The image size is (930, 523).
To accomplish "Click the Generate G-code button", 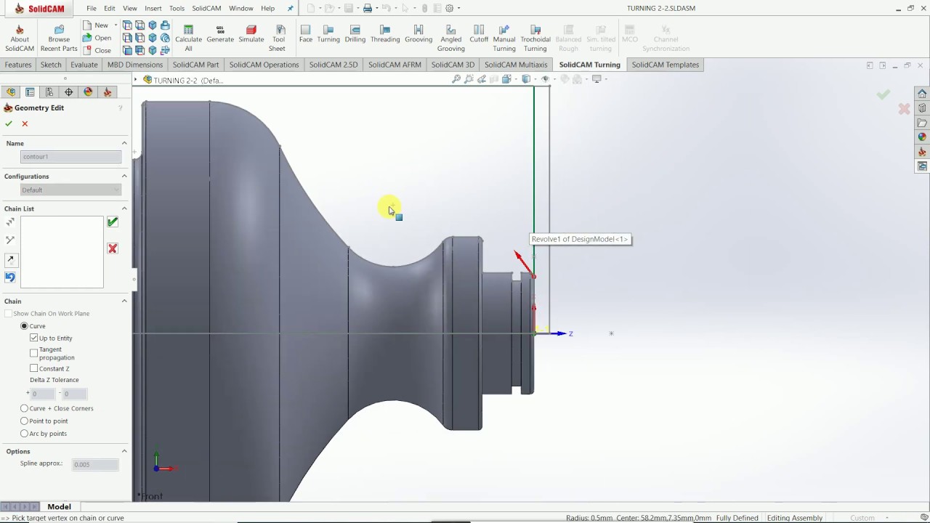I will [x=220, y=34].
